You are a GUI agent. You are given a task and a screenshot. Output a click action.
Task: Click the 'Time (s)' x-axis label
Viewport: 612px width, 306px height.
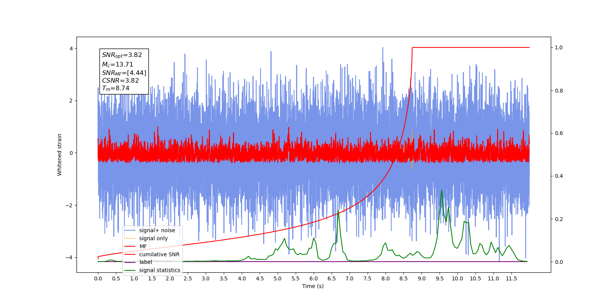[313, 286]
